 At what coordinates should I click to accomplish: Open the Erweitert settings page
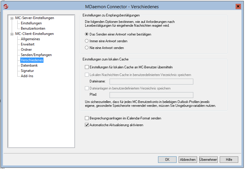coord(28,44)
